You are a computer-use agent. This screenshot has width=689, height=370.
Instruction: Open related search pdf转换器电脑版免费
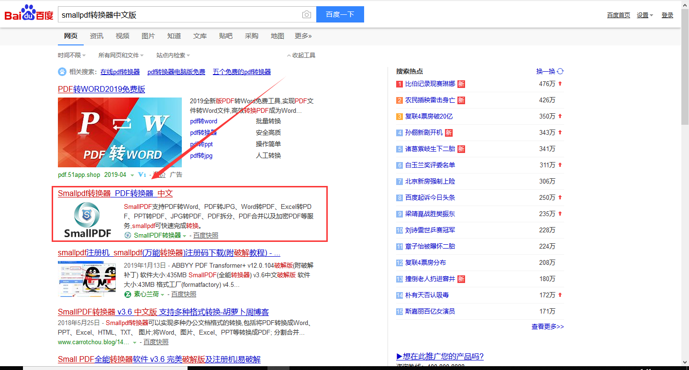click(176, 72)
